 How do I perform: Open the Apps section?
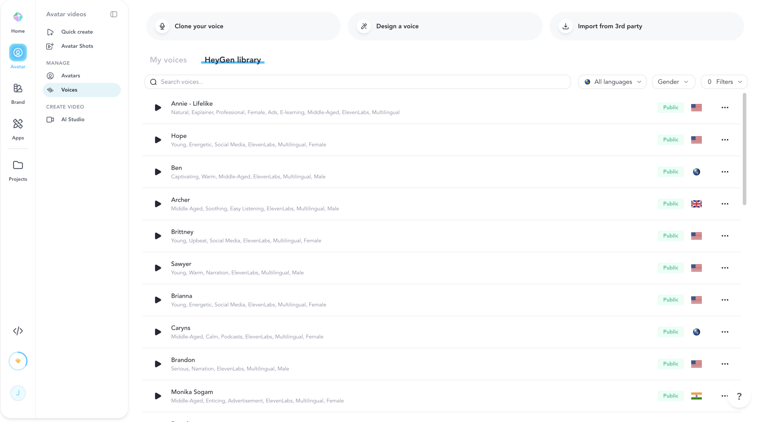(18, 129)
